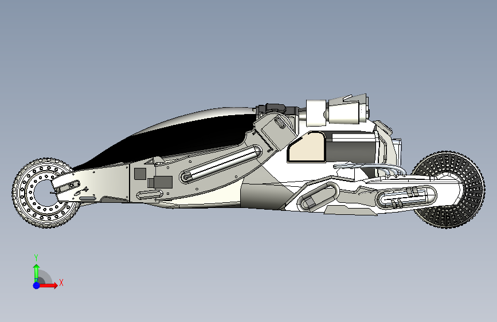Select the white cylindrical canister atop the vehicle
The width and height of the screenshot is (497, 322).
[316, 113]
